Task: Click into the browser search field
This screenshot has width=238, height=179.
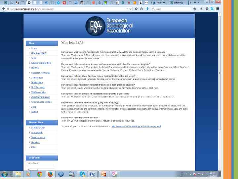Action: click(171, 9)
